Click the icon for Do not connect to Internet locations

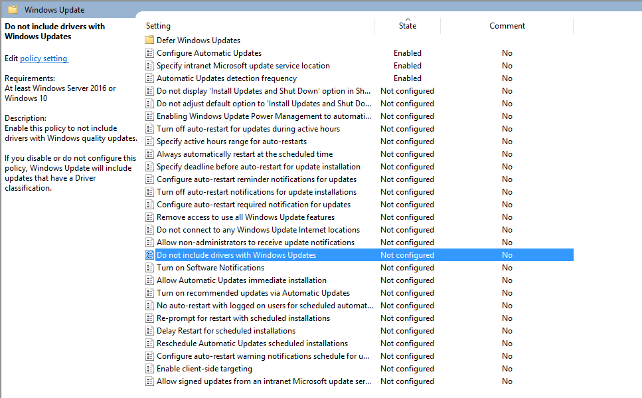(150, 230)
